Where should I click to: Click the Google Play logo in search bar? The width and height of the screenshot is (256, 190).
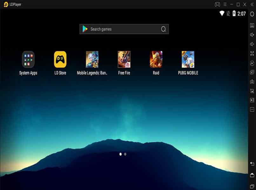point(85,29)
